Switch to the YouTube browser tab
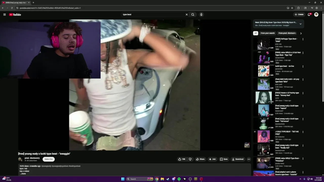The image size is (324, 182). (16, 3)
